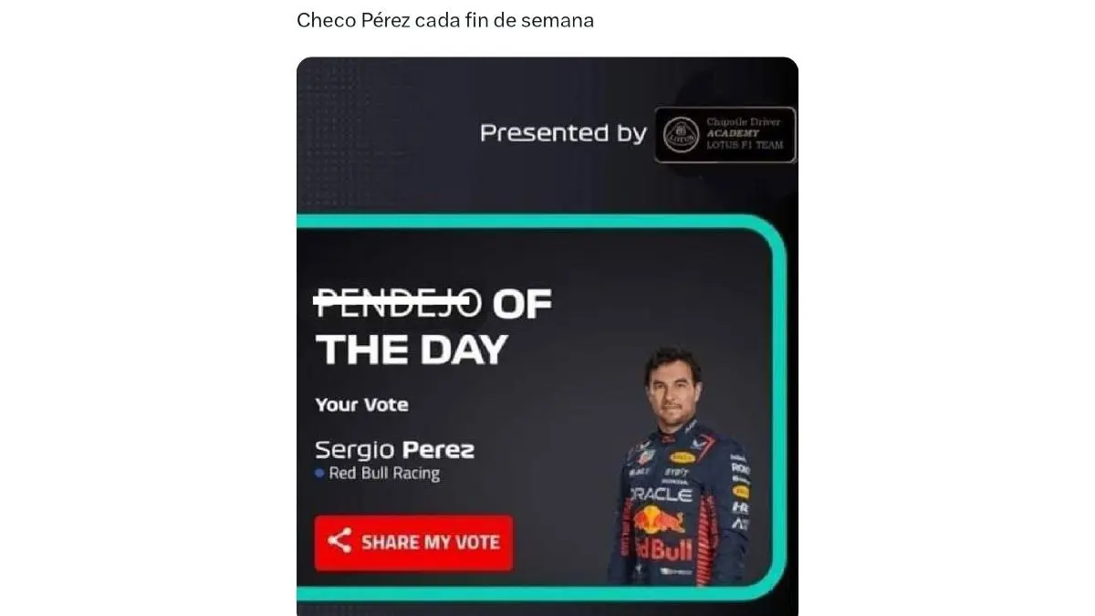
Task: Click the Chipotle Driver Academy sponsor badge
Action: pyautogui.click(x=725, y=134)
